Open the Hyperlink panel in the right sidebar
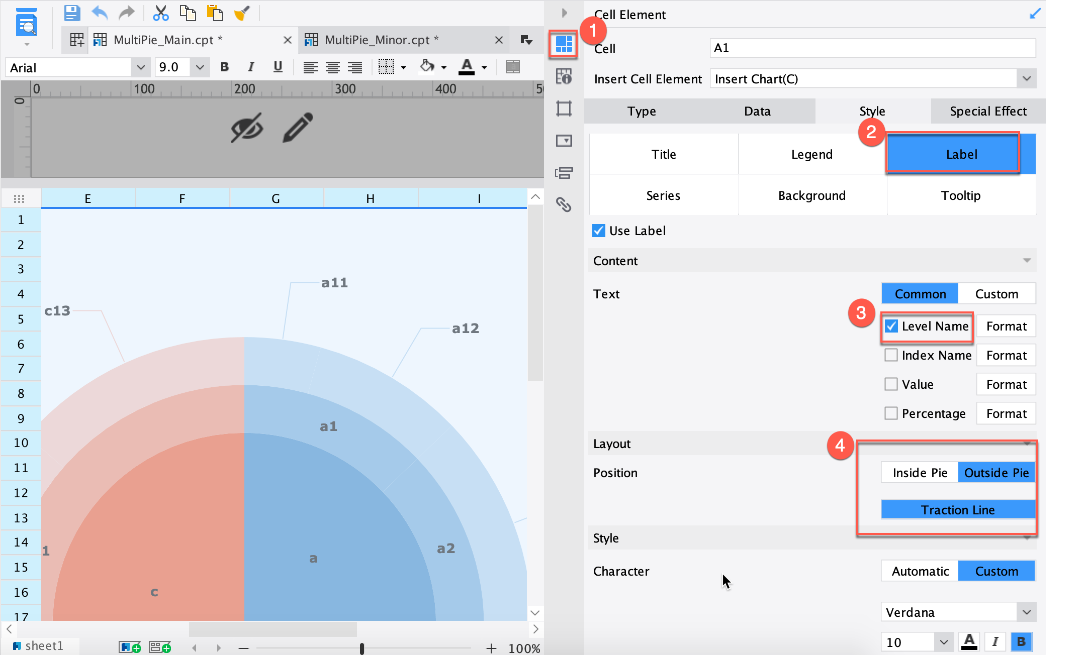The height and width of the screenshot is (655, 1088). pos(564,204)
